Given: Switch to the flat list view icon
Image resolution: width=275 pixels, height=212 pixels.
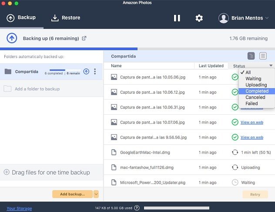Looking at the screenshot, I should point(263,56).
